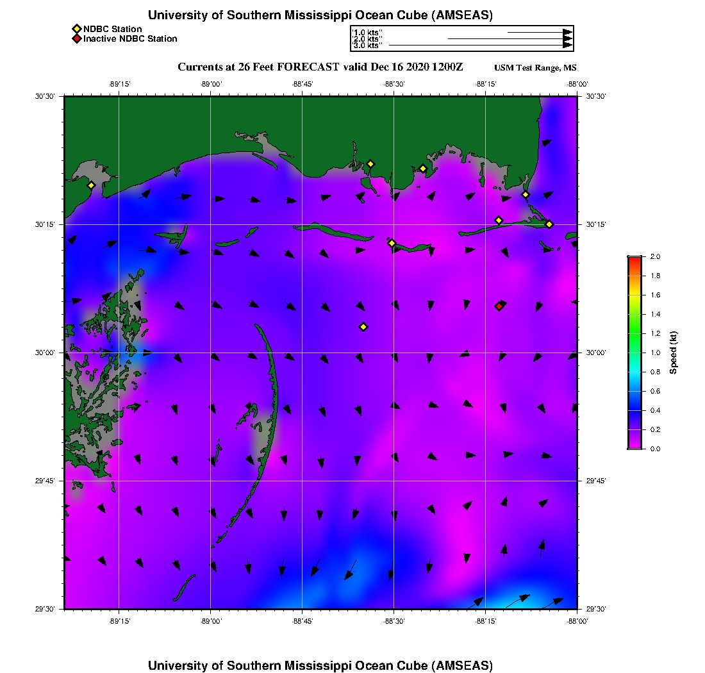The width and height of the screenshot is (705, 673).
Task: Select the yellow station marker on the barrier island near -88°30'
Action: click(392, 243)
